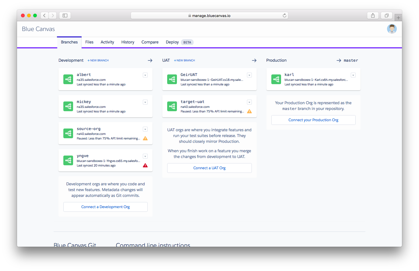Click the Production column heading
The image size is (419, 271).
(276, 60)
